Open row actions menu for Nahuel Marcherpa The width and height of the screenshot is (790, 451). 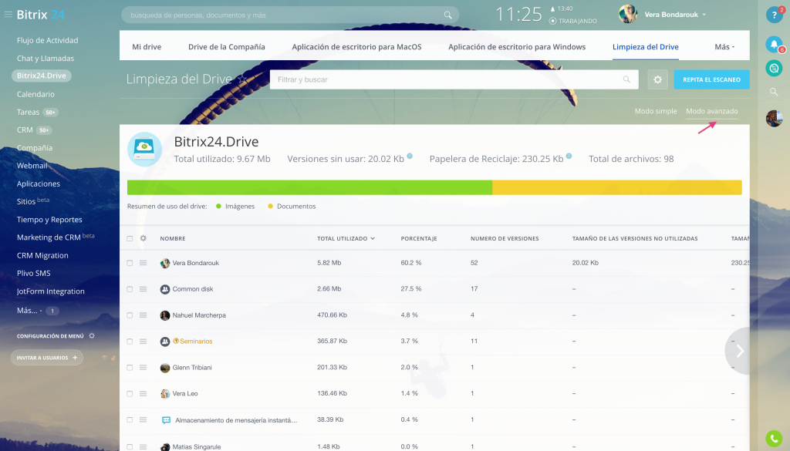tap(143, 315)
